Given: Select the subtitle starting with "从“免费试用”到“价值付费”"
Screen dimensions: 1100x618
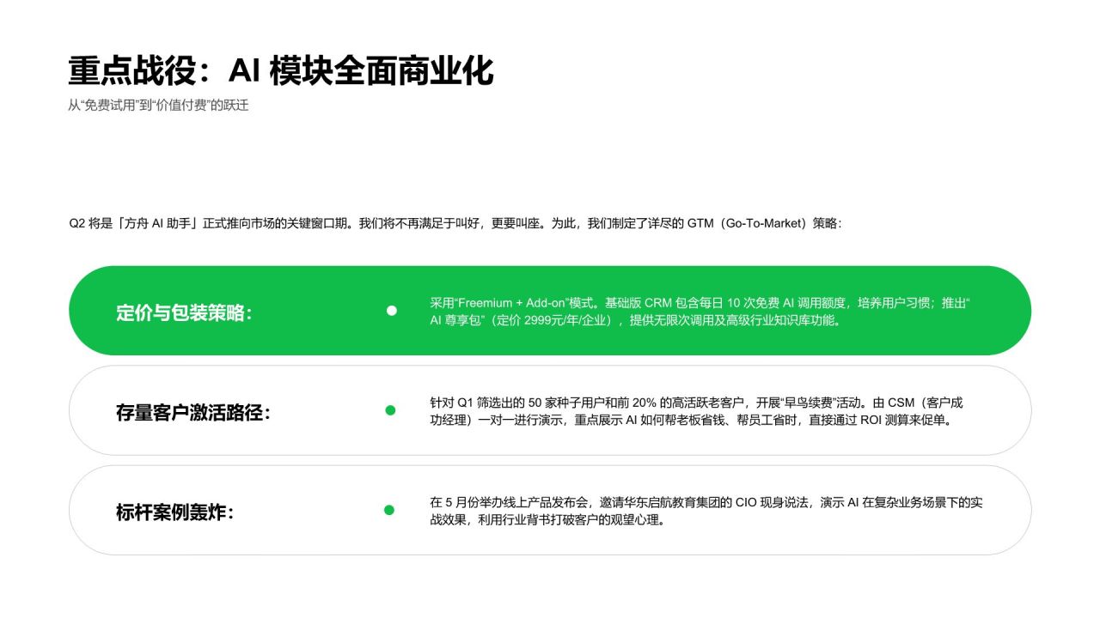Looking at the screenshot, I should 158,106.
